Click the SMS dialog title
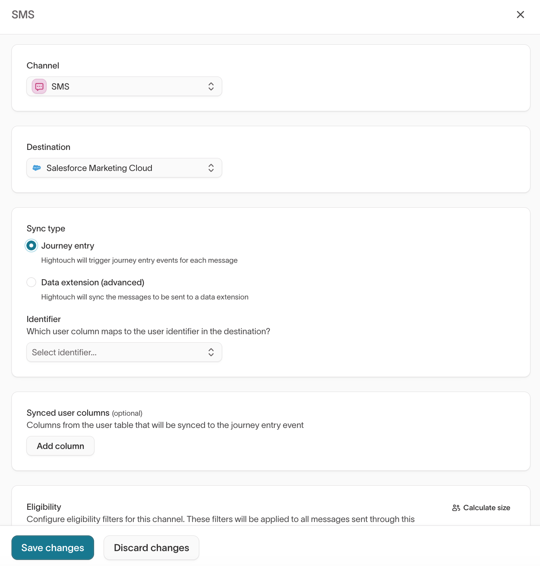540x566 pixels. pyautogui.click(x=23, y=15)
